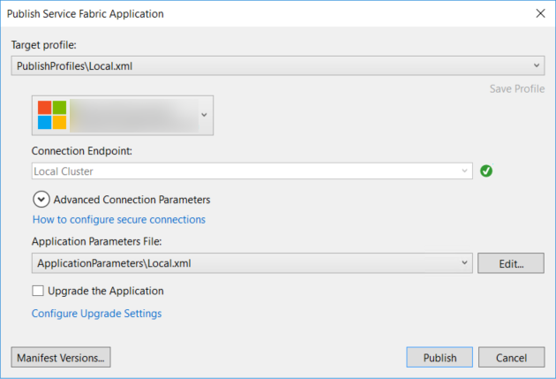Open How to configure secure connections link

(119, 219)
